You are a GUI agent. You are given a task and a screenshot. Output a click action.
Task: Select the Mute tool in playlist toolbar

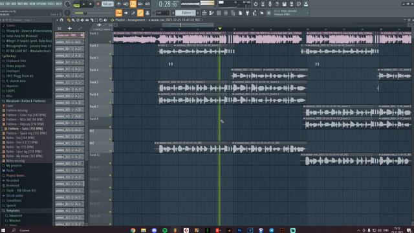coord(82,20)
